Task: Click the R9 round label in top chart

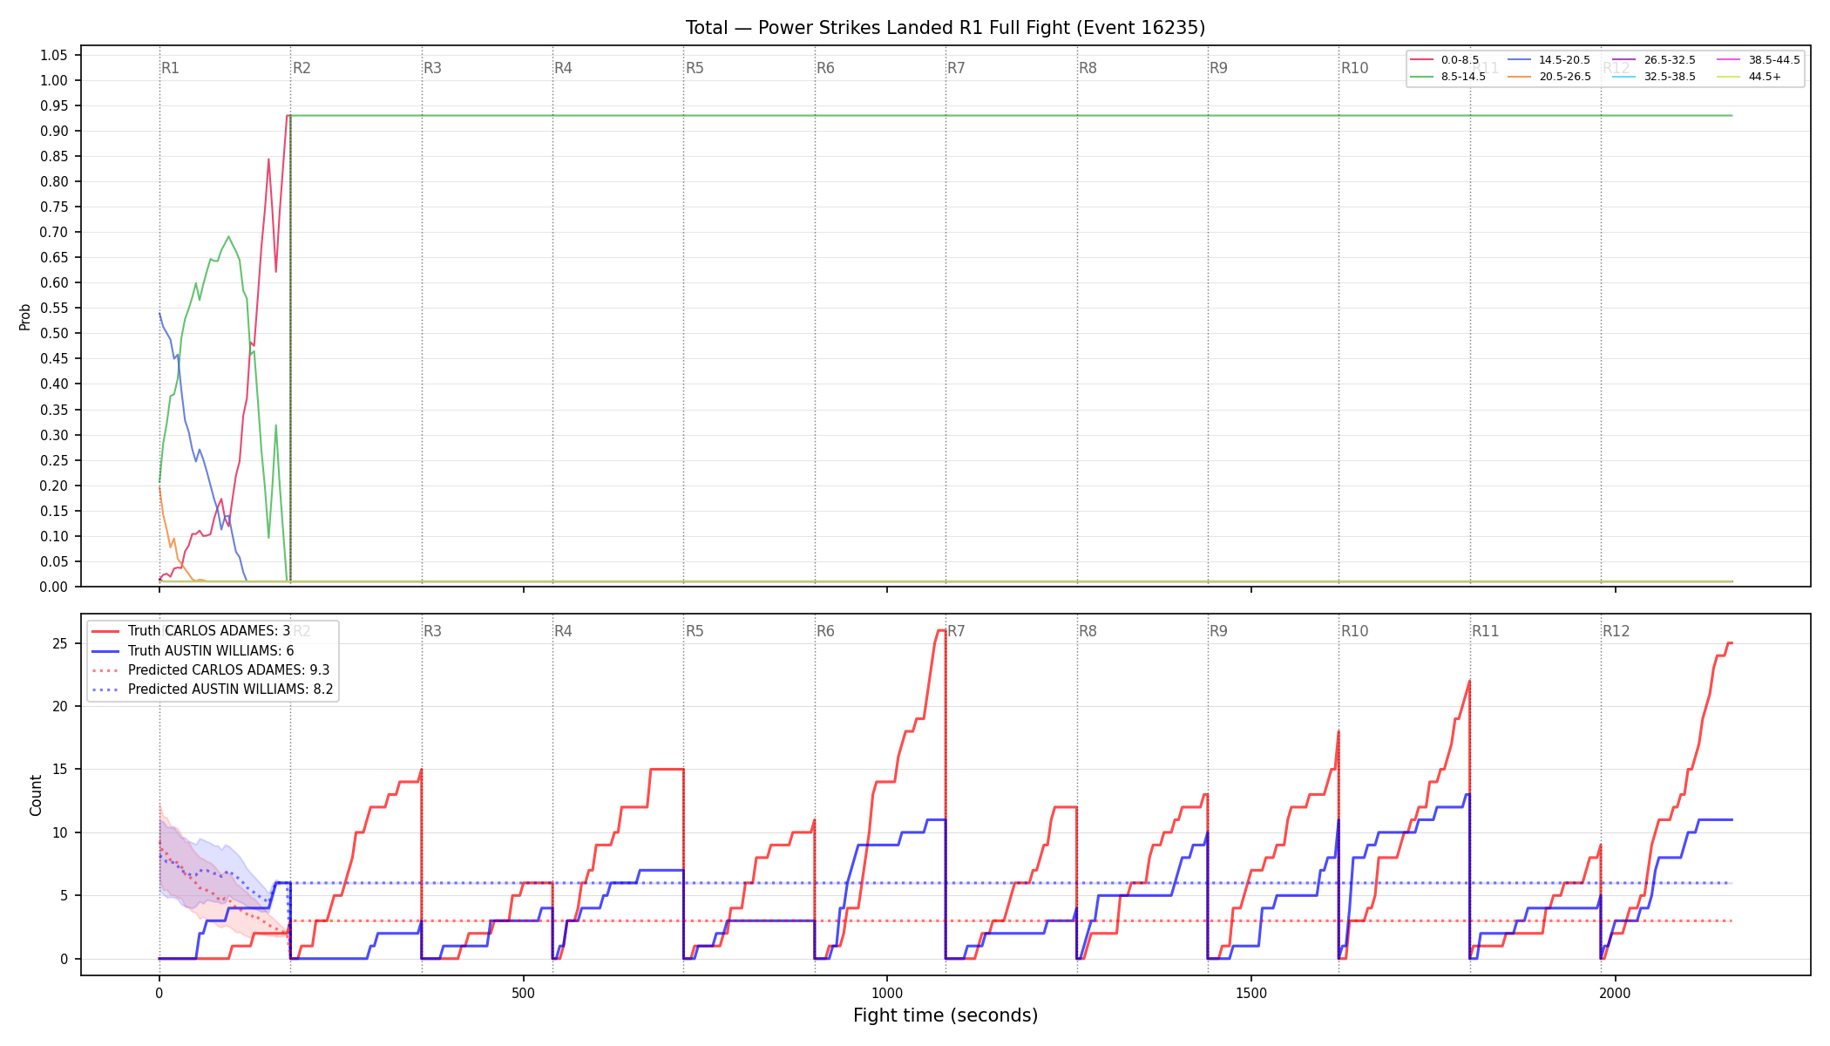Action: coord(1218,68)
